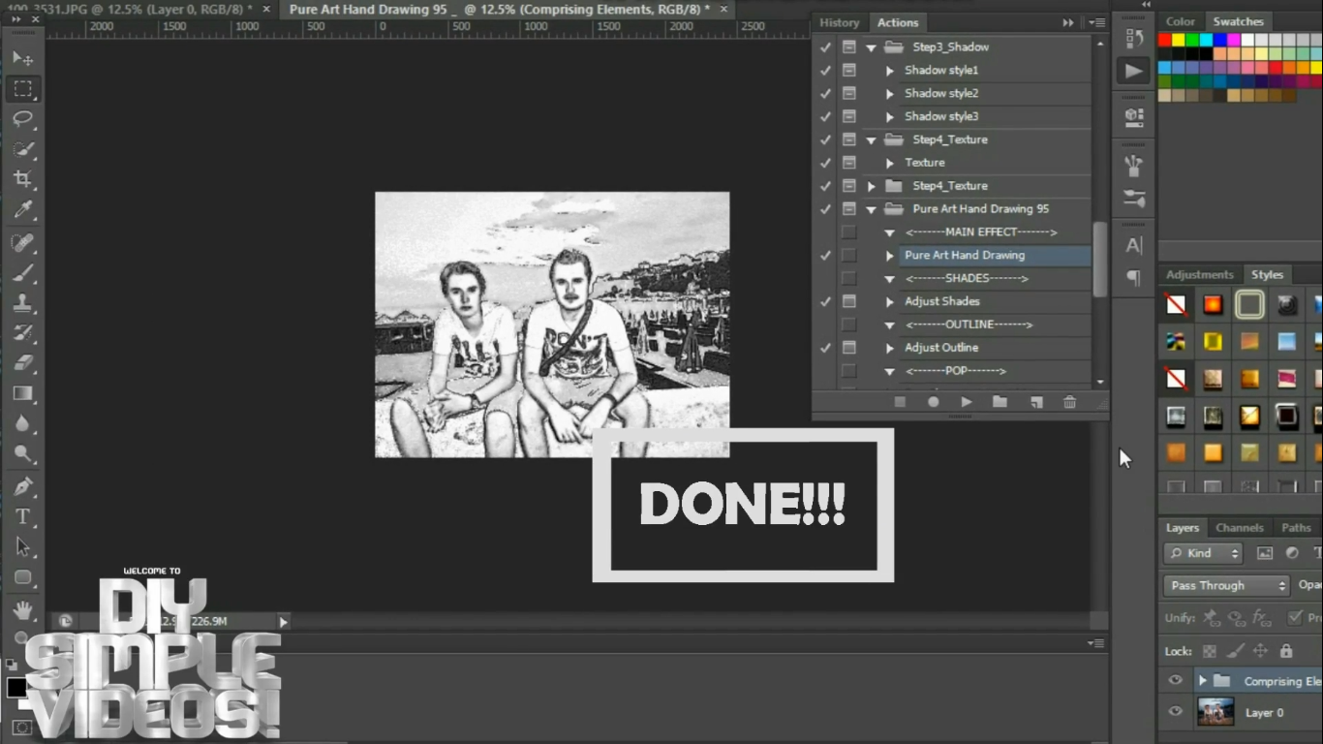Lock transparent pixels in Layers panel

tap(1209, 651)
